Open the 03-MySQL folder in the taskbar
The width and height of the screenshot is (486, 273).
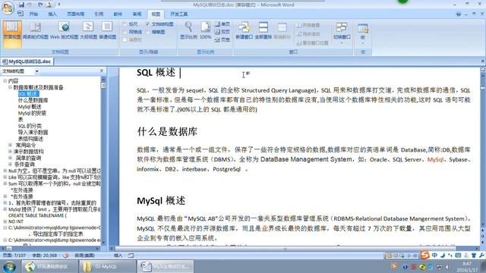107,266
